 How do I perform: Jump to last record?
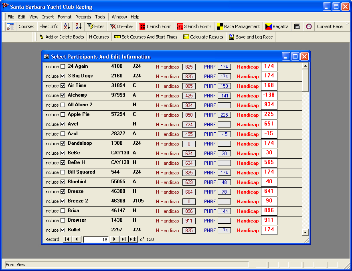[123, 239]
